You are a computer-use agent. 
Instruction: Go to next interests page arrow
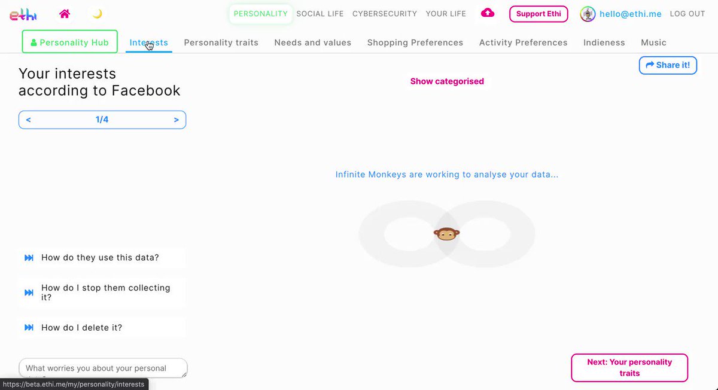176,120
